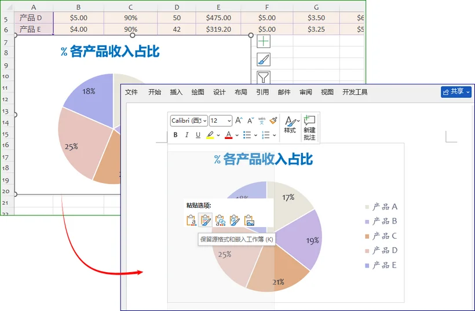Click the phonetic guide wén icon
475x311 pixels.
pos(262,120)
